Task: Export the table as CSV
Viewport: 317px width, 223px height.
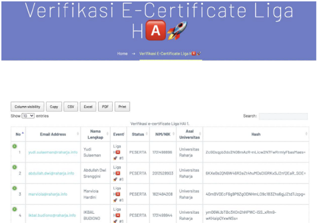Action: (x=71, y=107)
